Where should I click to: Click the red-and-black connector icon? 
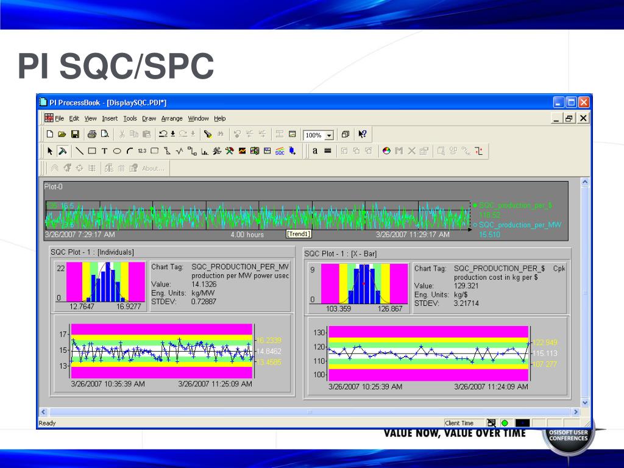click(x=479, y=151)
